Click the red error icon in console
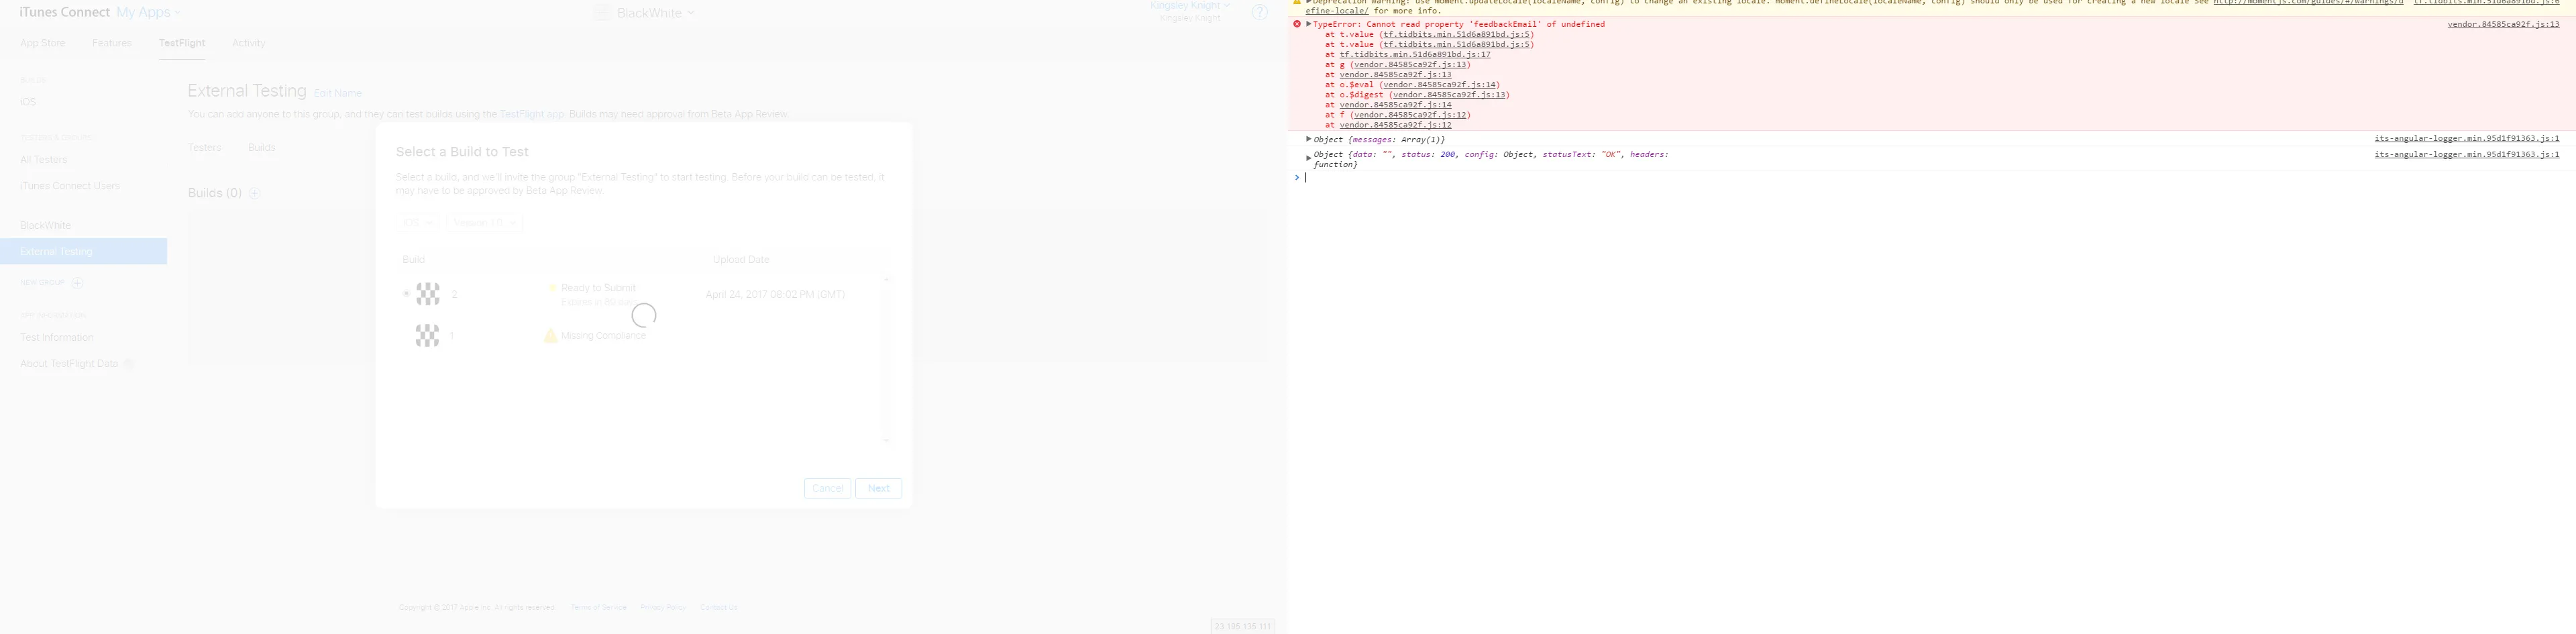Screen dimensions: 2576x634 (1297, 24)
